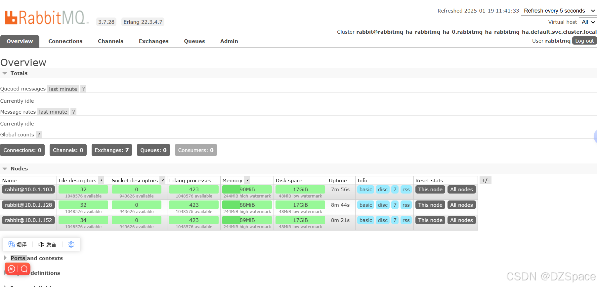Expand Ports and contexts section
The width and height of the screenshot is (597, 287).
[x=5, y=258]
